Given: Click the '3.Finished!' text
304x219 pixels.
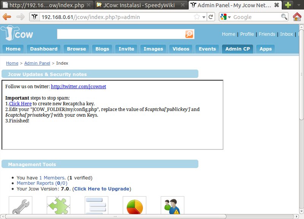Looking at the screenshot, I should (x=17, y=121).
